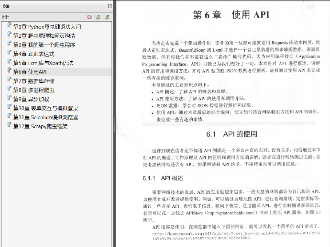Click the bookmark icon beside 第11章
This screenshot has width=330, height=247.
point(9,116)
